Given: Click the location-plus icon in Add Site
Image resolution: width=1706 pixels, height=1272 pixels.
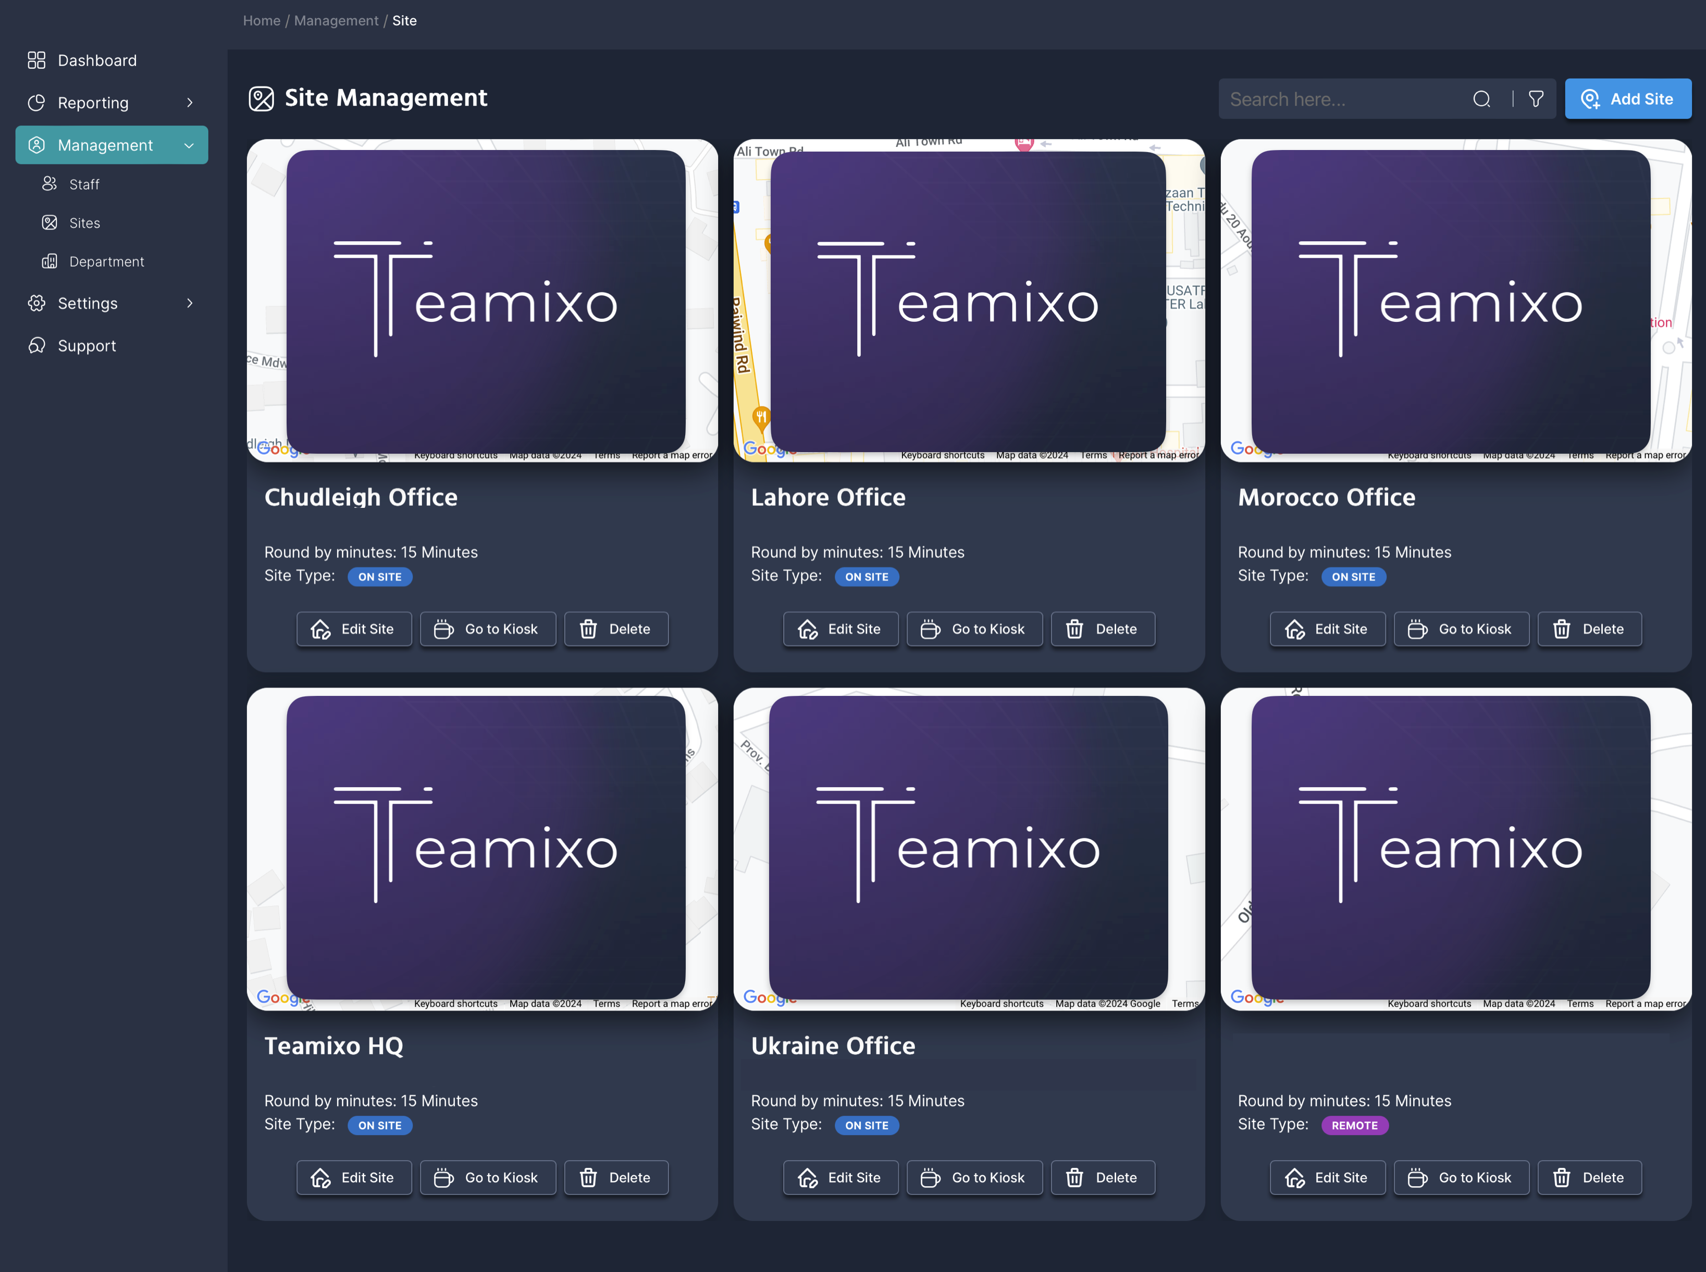Looking at the screenshot, I should click(1590, 98).
